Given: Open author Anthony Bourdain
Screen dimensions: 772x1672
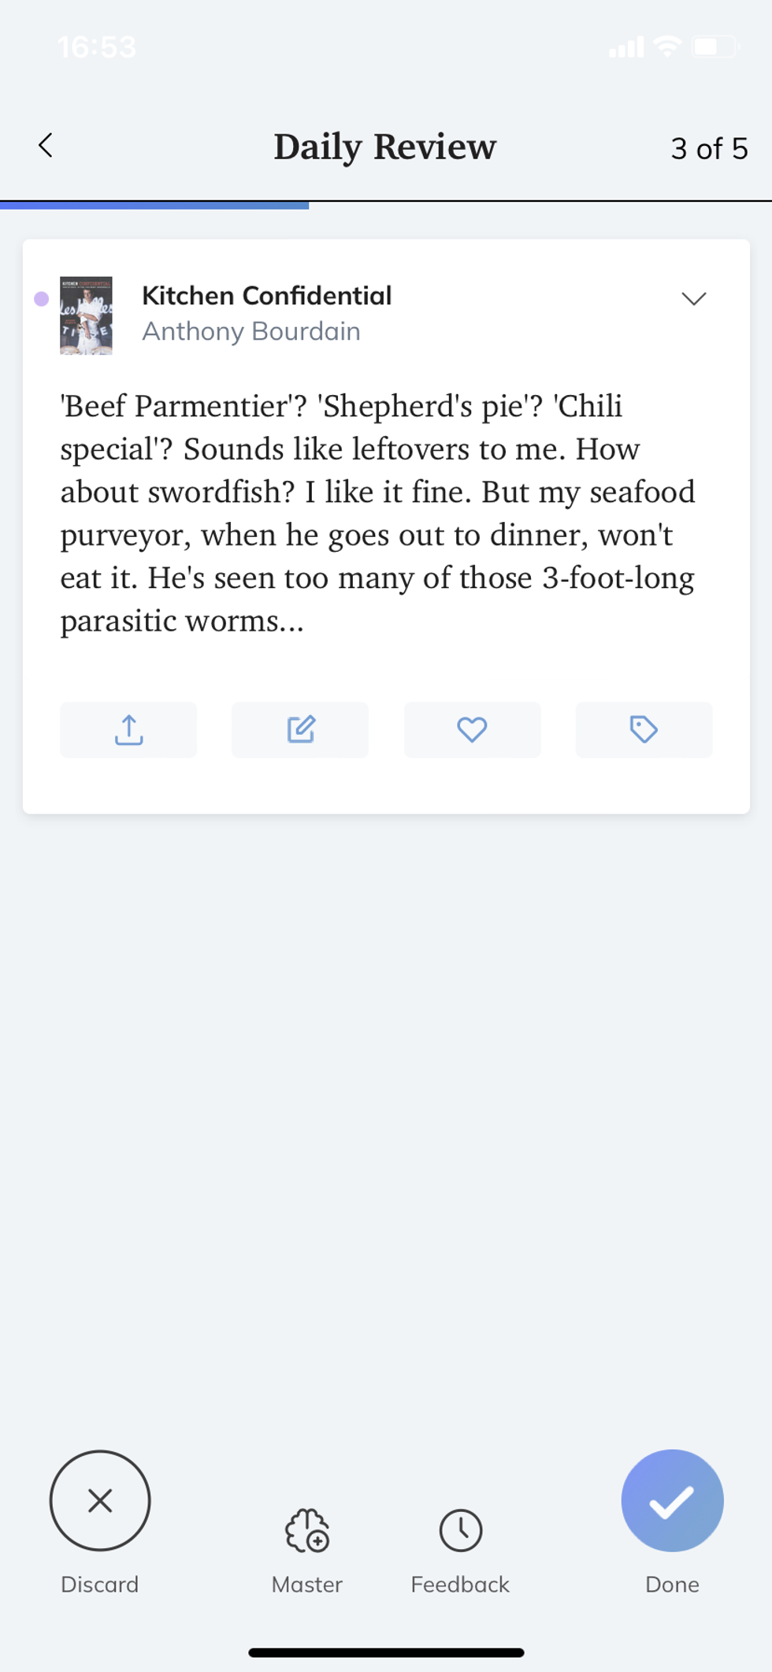Looking at the screenshot, I should (x=251, y=332).
